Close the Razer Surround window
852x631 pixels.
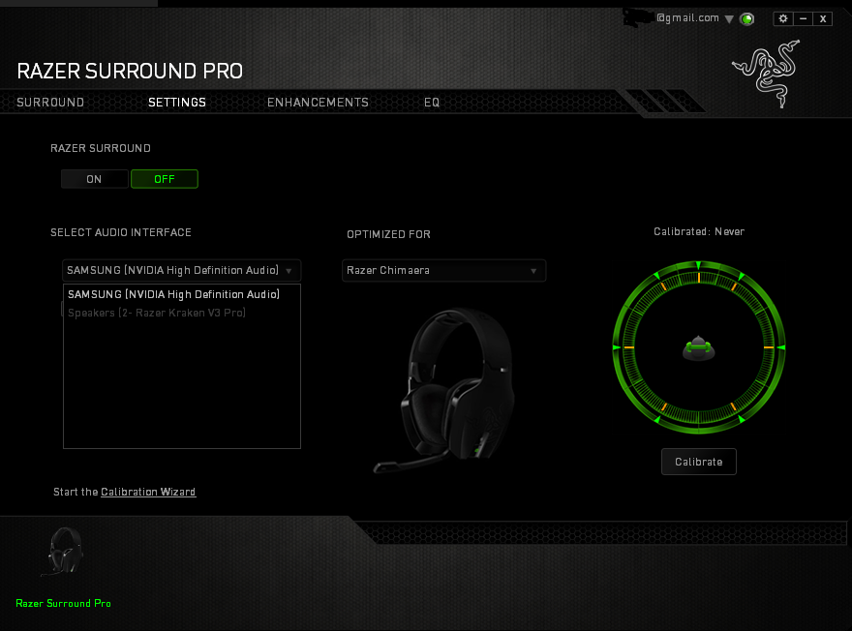[823, 18]
